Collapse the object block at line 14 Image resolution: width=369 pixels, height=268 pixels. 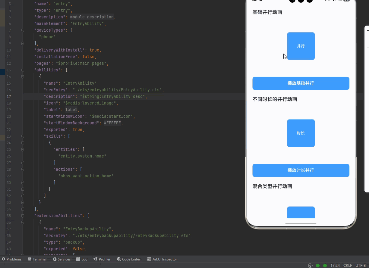click(x=23, y=76)
